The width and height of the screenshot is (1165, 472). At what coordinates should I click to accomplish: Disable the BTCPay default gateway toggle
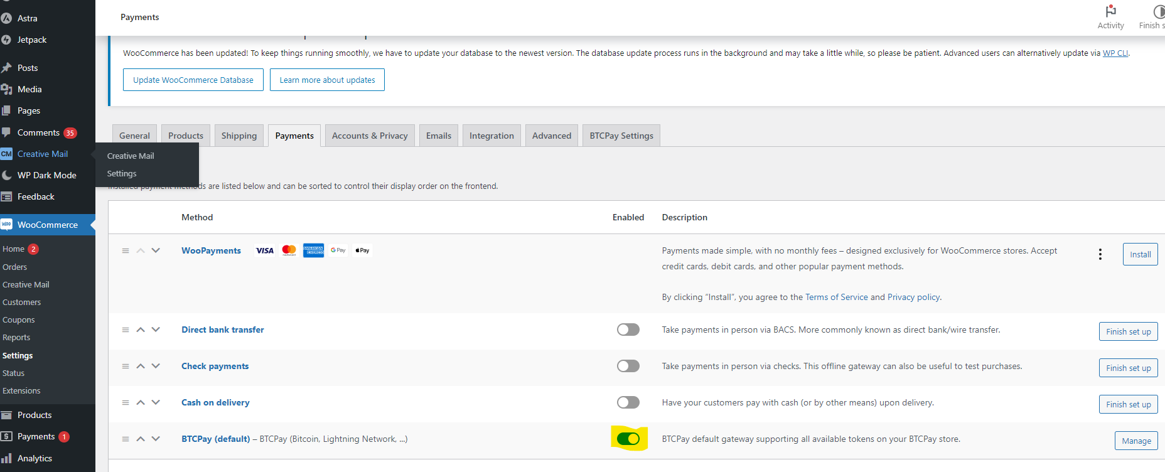(628, 439)
